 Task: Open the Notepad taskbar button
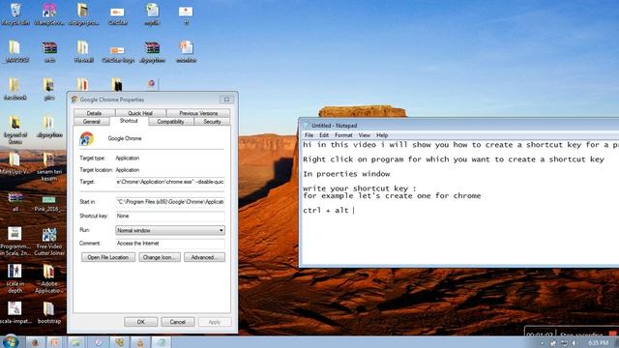click(162, 342)
